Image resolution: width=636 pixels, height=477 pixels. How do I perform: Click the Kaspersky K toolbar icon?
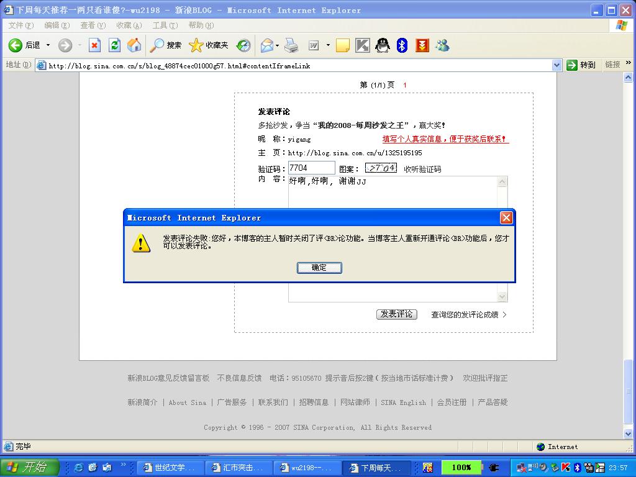coord(363,45)
